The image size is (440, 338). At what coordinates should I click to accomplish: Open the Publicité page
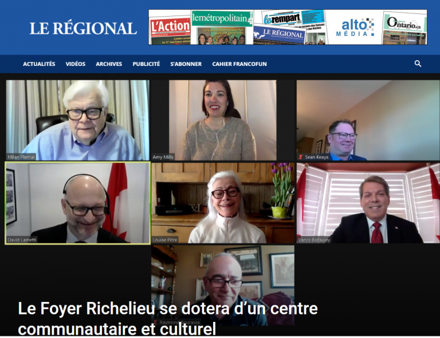pos(146,64)
